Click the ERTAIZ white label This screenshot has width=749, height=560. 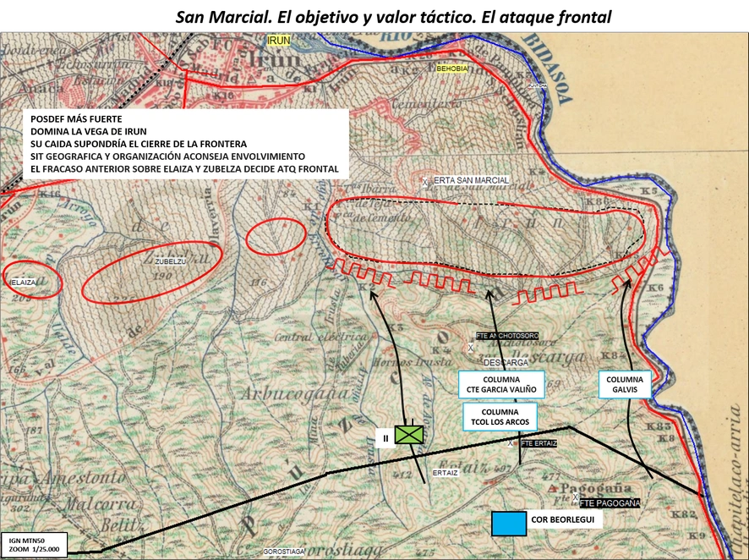click(x=446, y=473)
